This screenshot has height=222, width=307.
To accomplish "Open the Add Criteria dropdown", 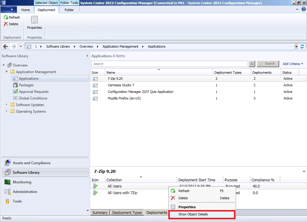I will (293, 64).
